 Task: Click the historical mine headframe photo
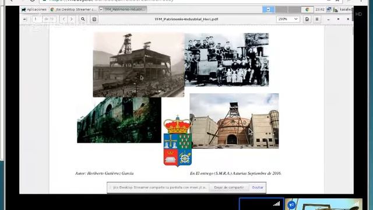(x=139, y=65)
